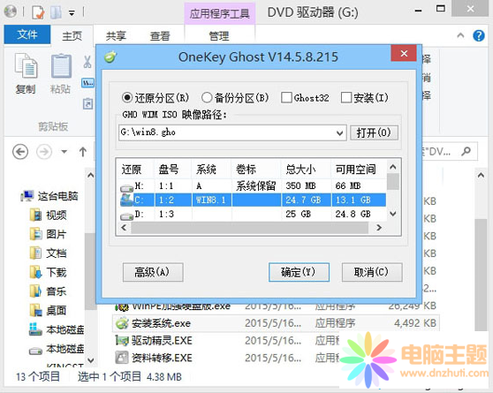Click the 确定(Y) button
Viewport: 493px width, 393px height.
pos(299,272)
